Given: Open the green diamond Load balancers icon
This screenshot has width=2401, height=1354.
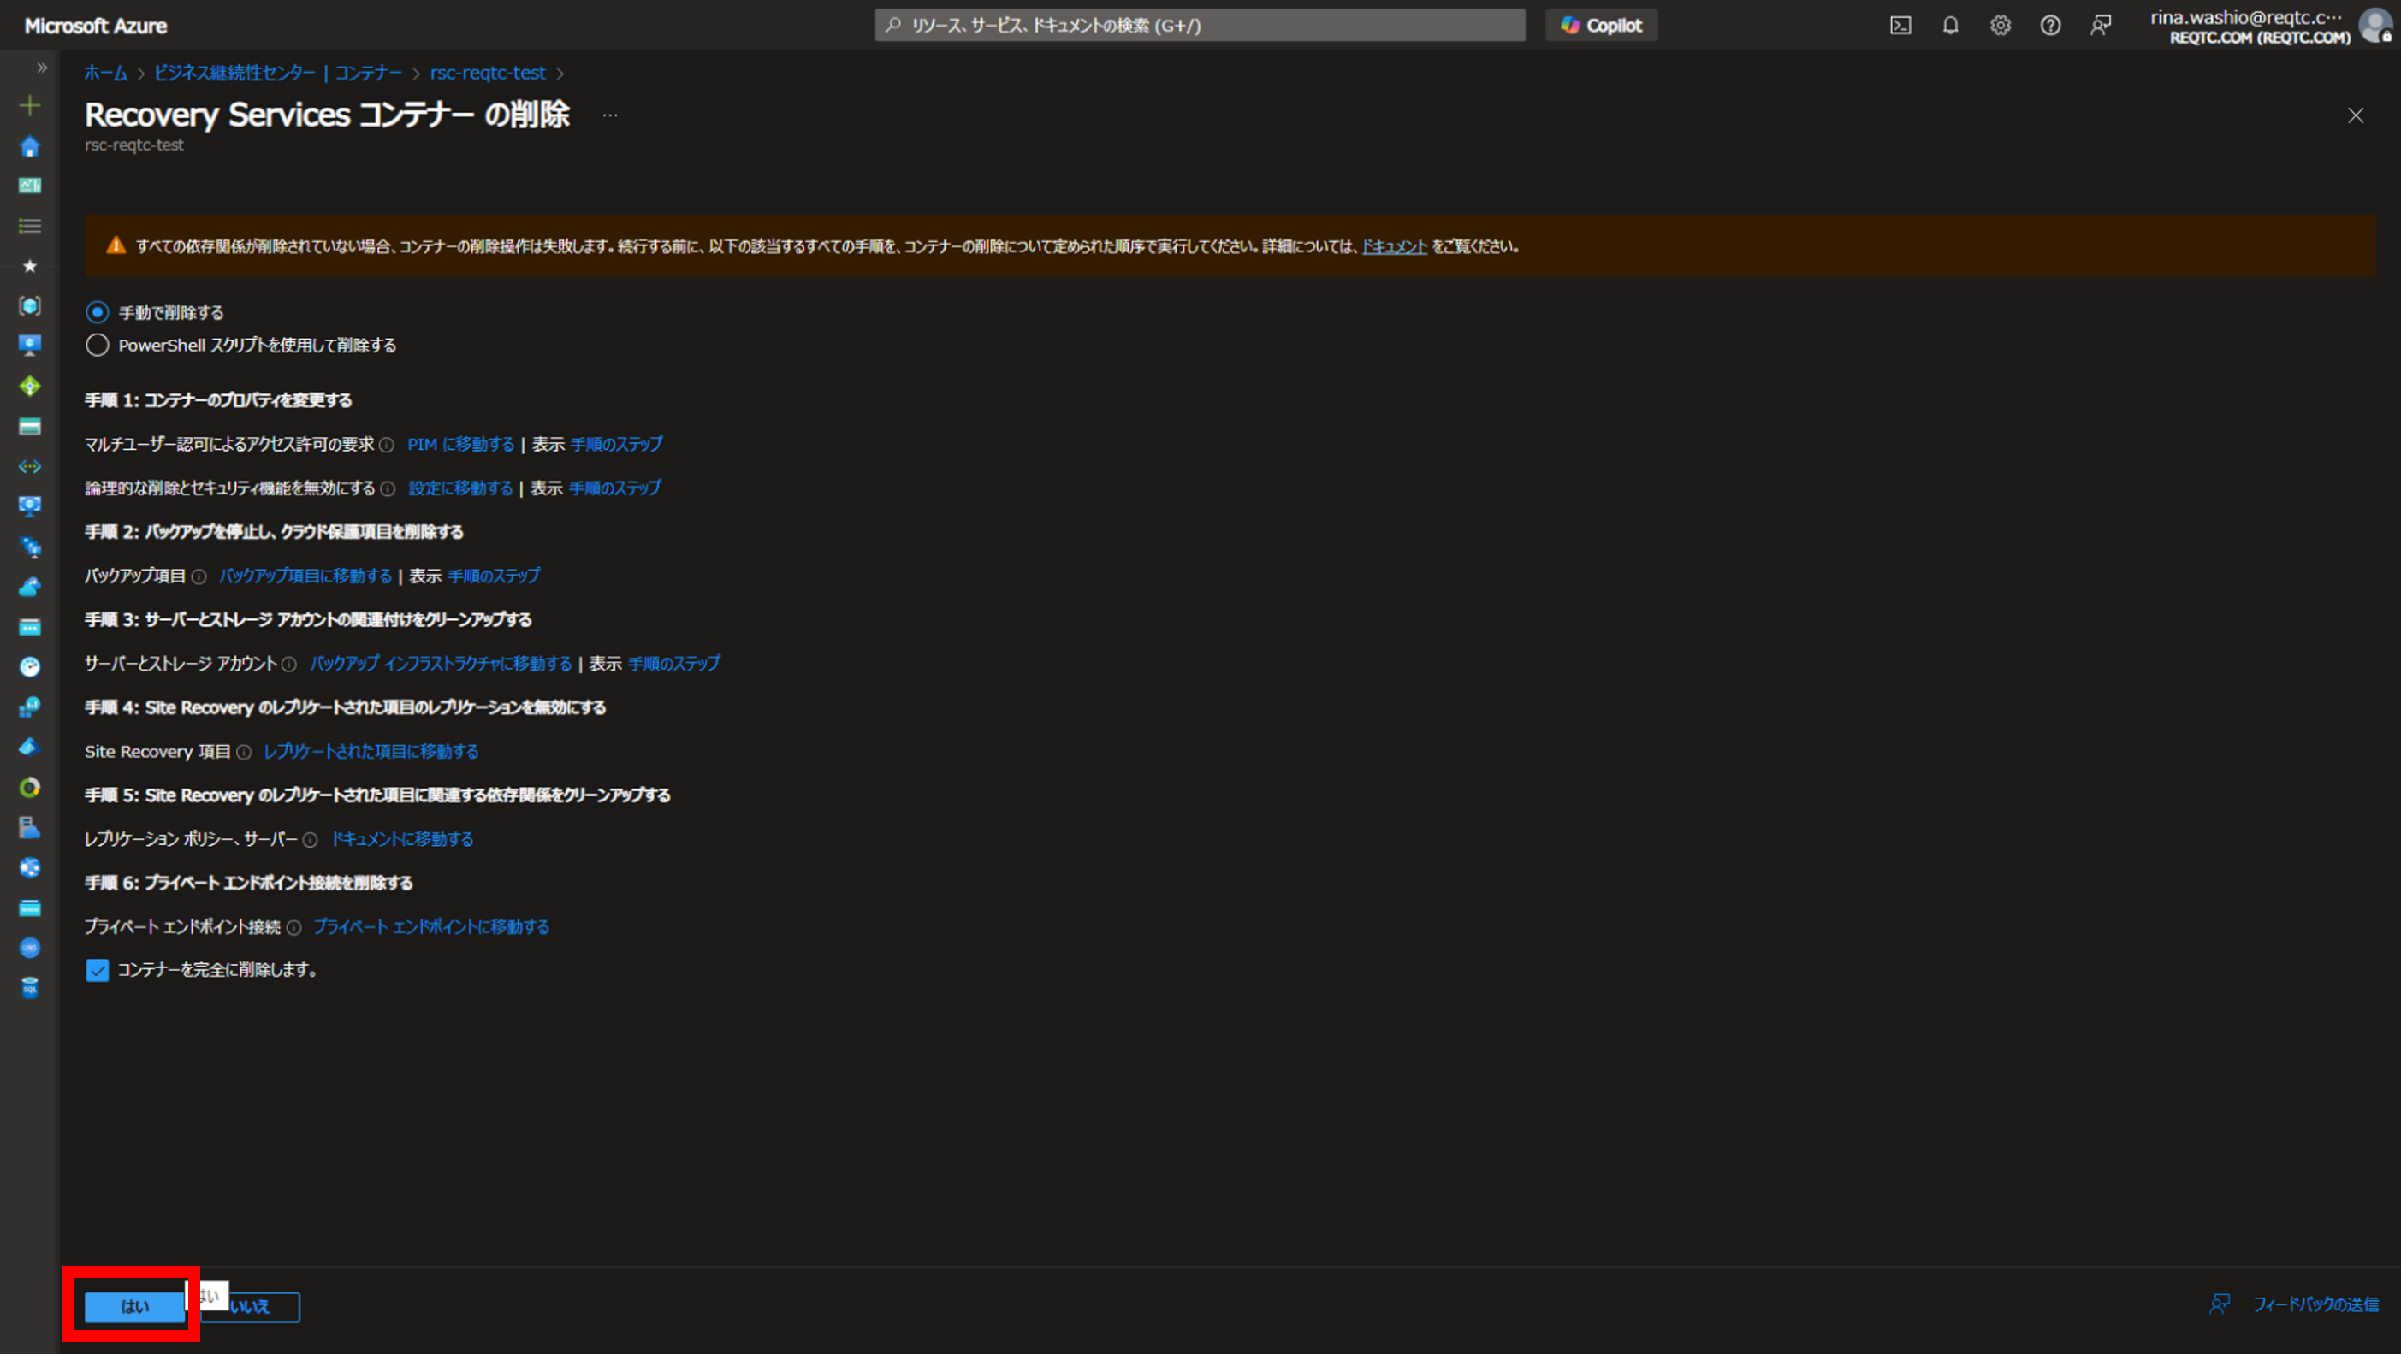Looking at the screenshot, I should click(30, 386).
